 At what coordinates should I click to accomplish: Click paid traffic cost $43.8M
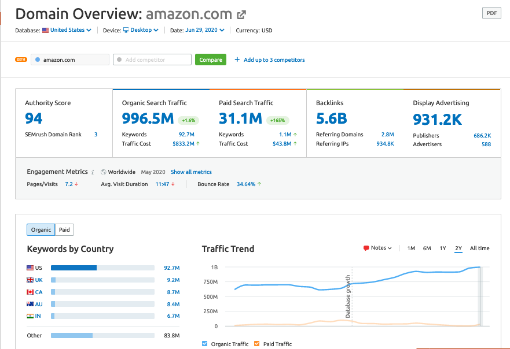(282, 143)
